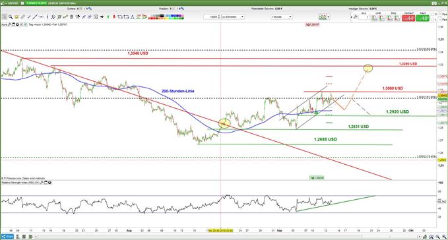The image size is (448, 240).
Task: Click the yellow highlighted drawing tool icon
Action: tap(16, 17)
